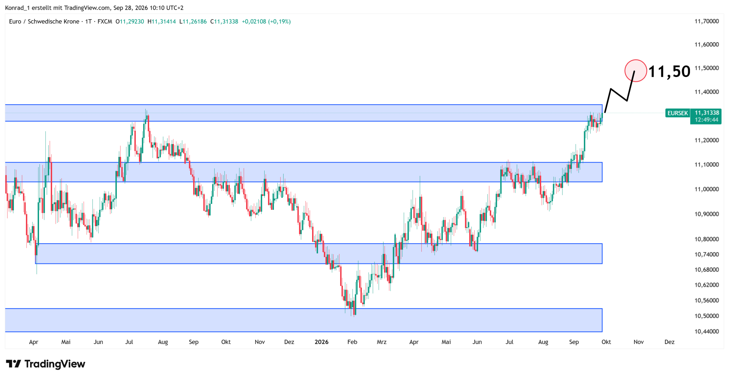Screen dimensions: 729x379
Task: Click the rightmost Dez label on time axis
Action: click(x=669, y=342)
